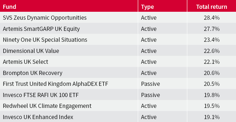Select First Trust United Kingdom AlphaDEX ETF
Viewport: 236px width, 122px height.
55,84
